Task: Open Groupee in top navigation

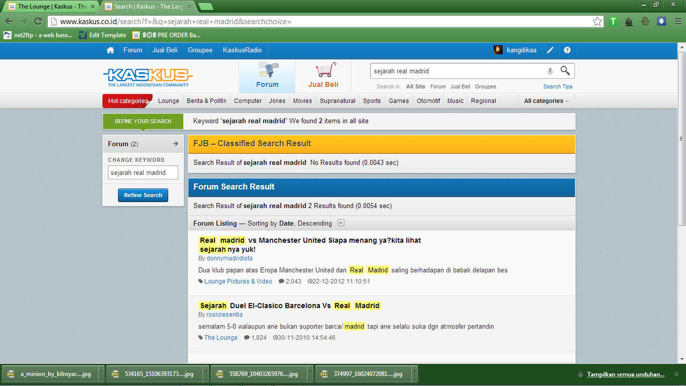Action: 200,50
